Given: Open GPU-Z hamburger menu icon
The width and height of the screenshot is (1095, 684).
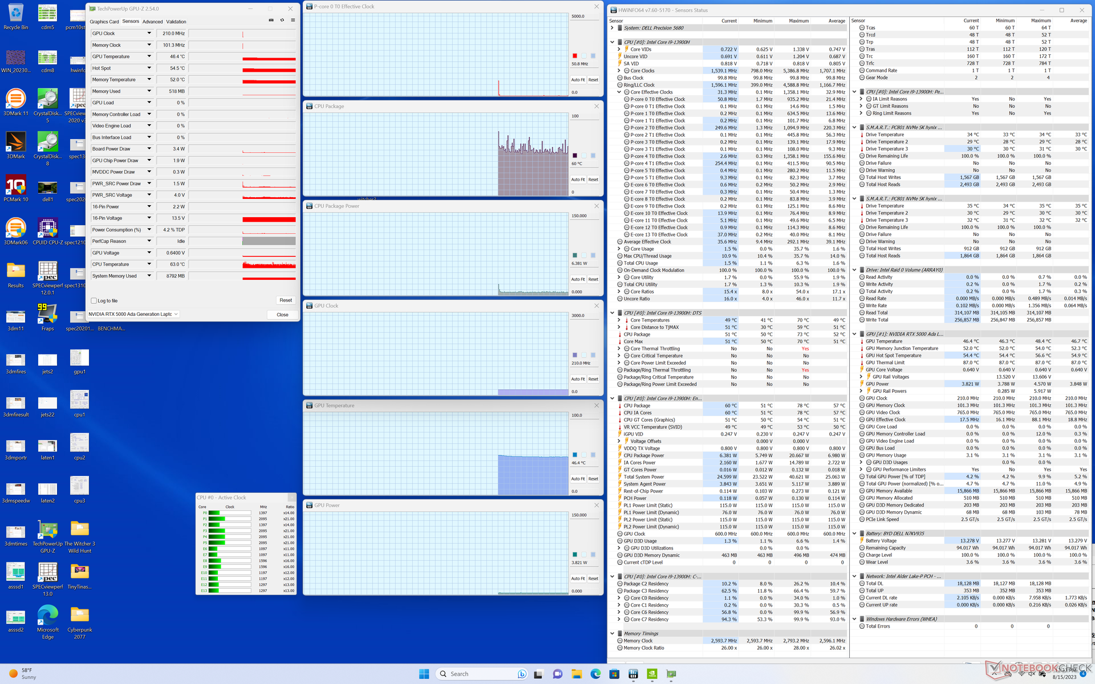Looking at the screenshot, I should click(293, 20).
